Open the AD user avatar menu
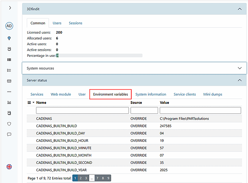This screenshot has width=248, height=183. coord(9,26)
